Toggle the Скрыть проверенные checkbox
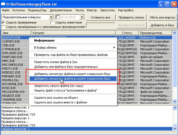The width and height of the screenshot is (178, 135). tap(3, 22)
